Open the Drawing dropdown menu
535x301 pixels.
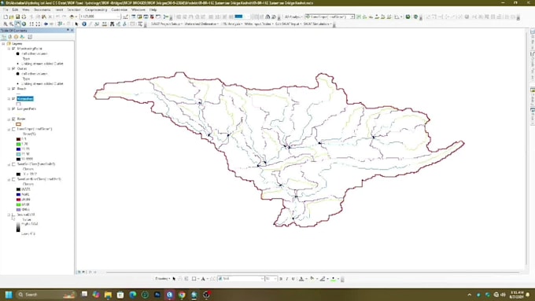click(163, 278)
